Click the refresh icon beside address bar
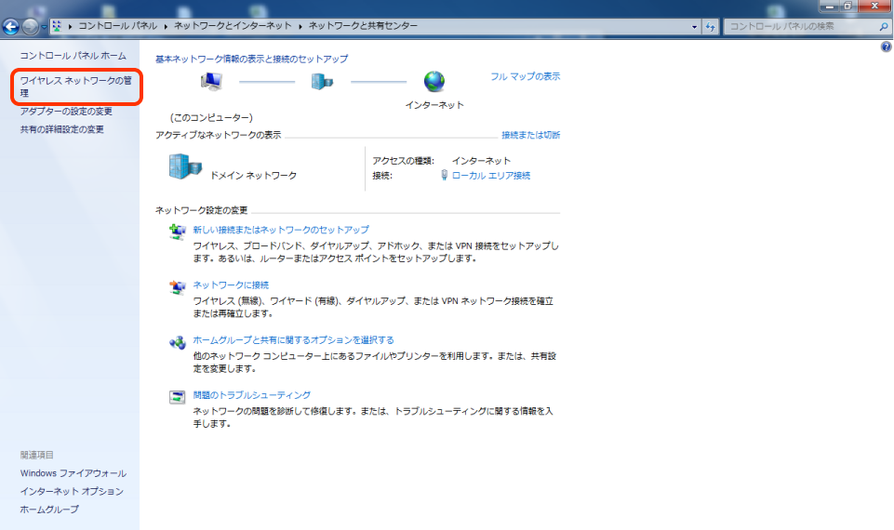Viewport: 894px width, 530px height. [x=712, y=26]
